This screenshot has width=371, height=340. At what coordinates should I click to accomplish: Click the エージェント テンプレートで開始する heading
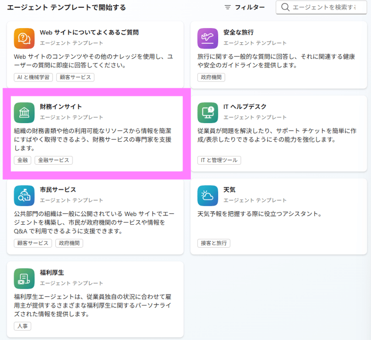pos(66,8)
